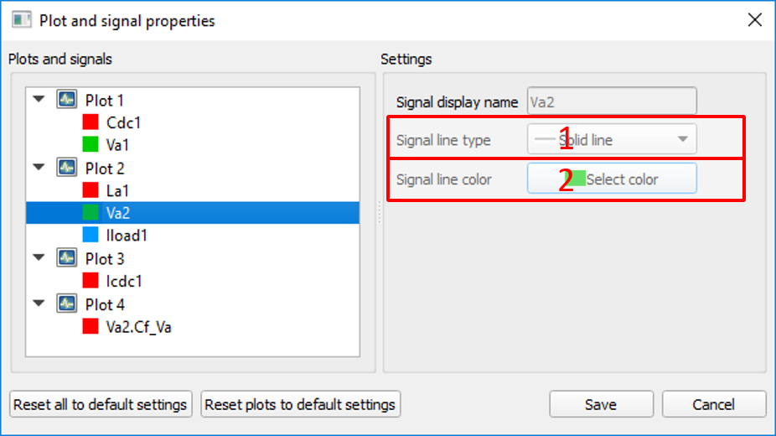Click the green swatch beside Va1
776x436 pixels.
pyautogui.click(x=91, y=145)
